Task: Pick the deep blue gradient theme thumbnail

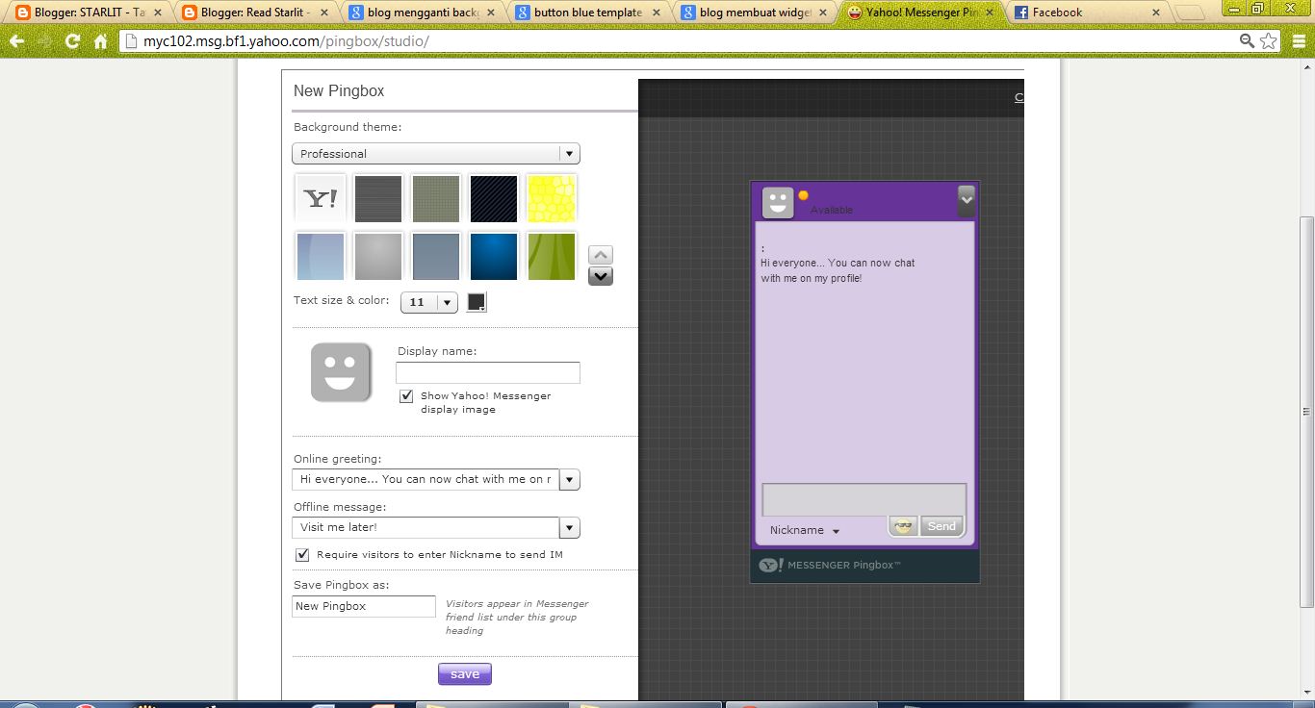Action: point(494,256)
